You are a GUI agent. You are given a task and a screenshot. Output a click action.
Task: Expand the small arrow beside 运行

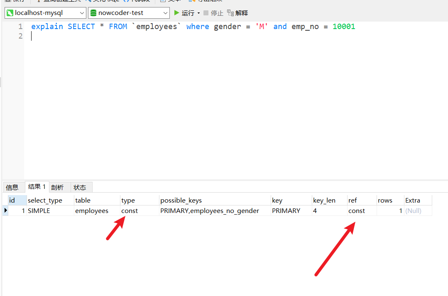click(x=198, y=13)
